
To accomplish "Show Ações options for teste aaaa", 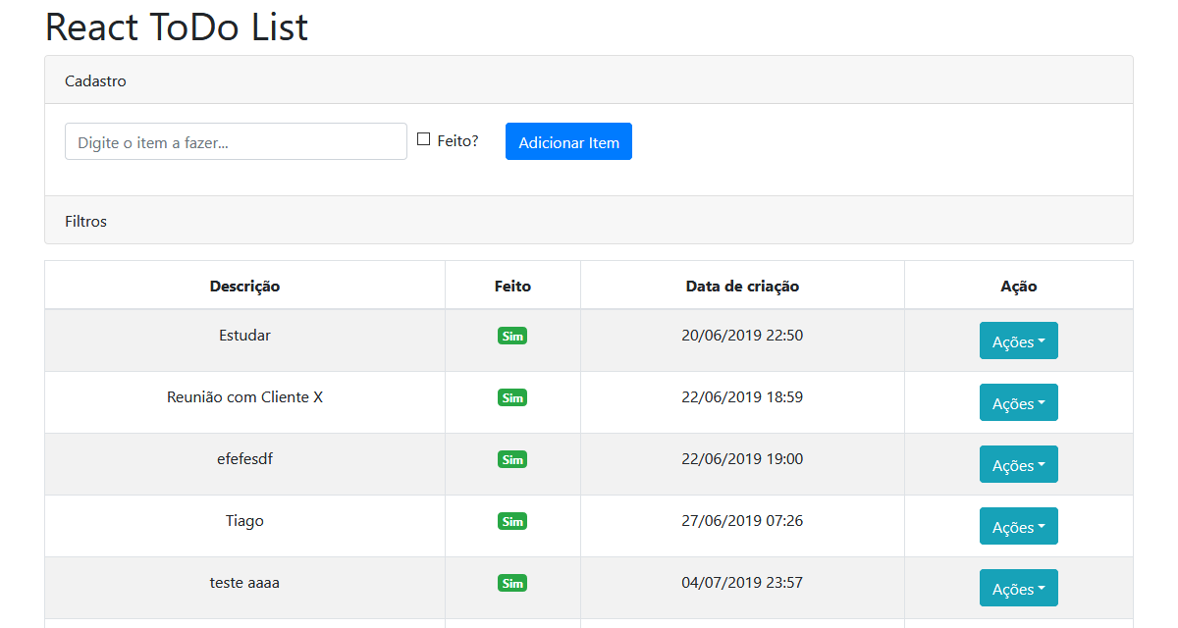I will (x=1018, y=588).
